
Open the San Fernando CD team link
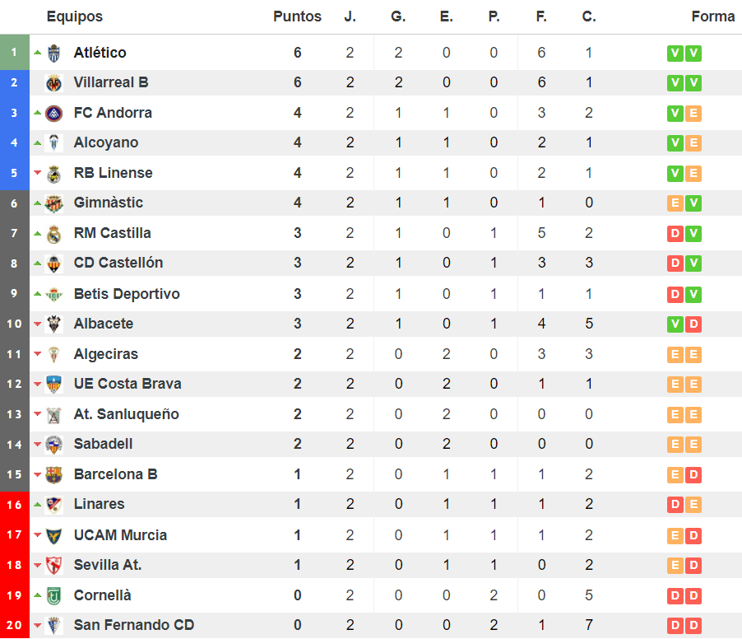click(x=134, y=625)
